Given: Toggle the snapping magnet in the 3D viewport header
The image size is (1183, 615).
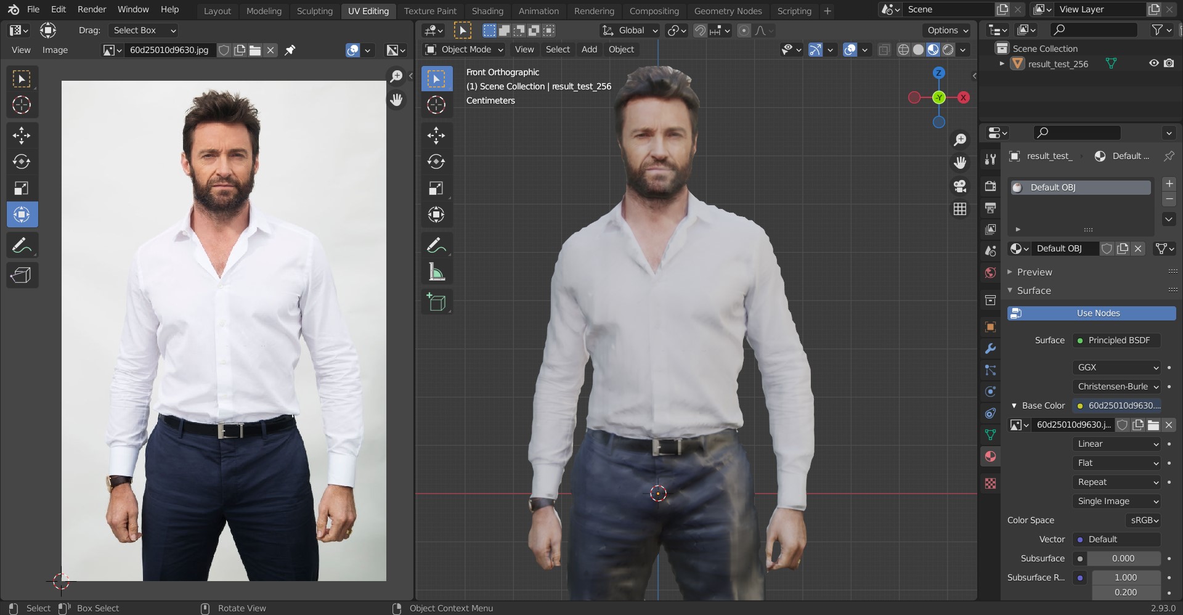Looking at the screenshot, I should point(700,30).
